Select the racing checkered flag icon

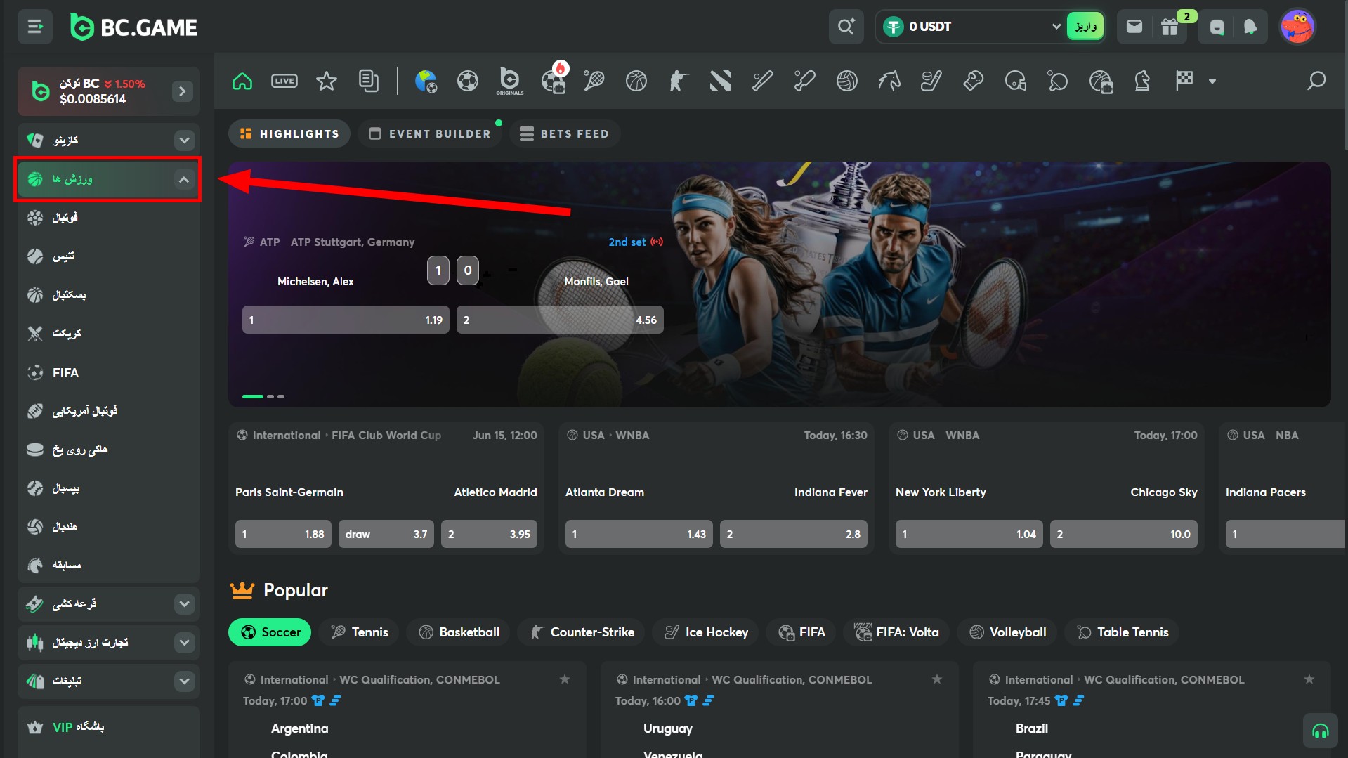pyautogui.click(x=1184, y=81)
